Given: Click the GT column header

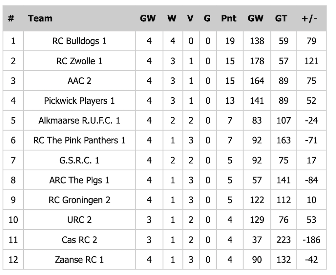Looking at the screenshot, I should pos(281,18).
